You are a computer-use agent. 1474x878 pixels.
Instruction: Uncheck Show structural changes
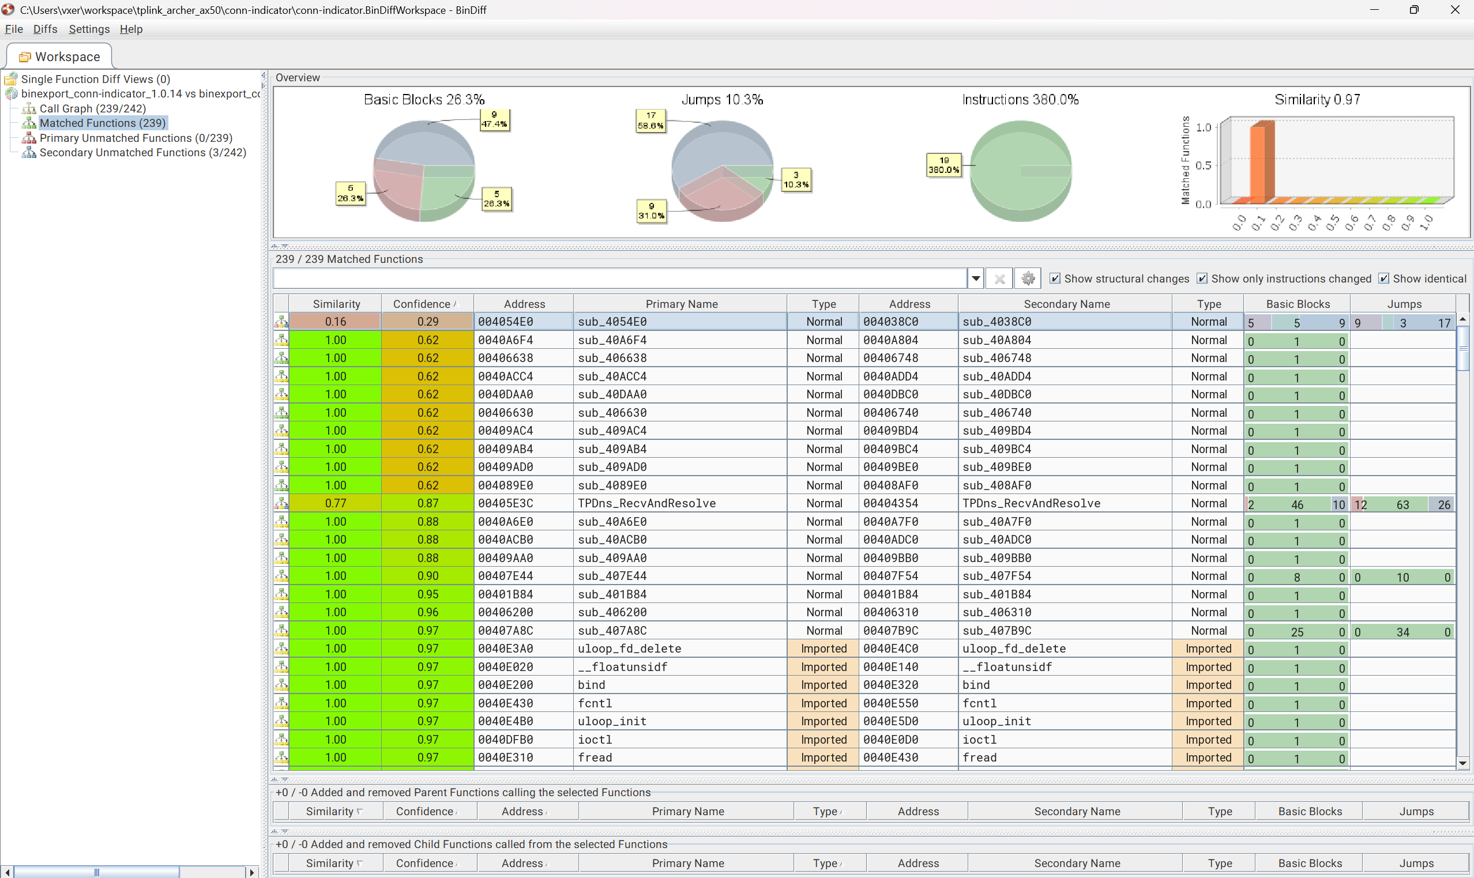coord(1055,278)
